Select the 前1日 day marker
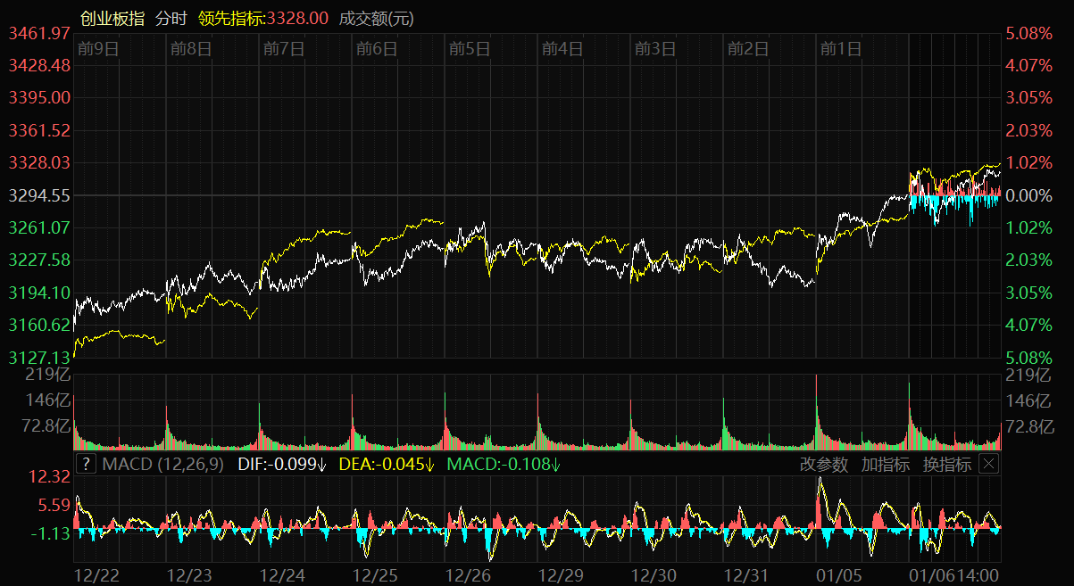The width and height of the screenshot is (1074, 586). click(841, 49)
